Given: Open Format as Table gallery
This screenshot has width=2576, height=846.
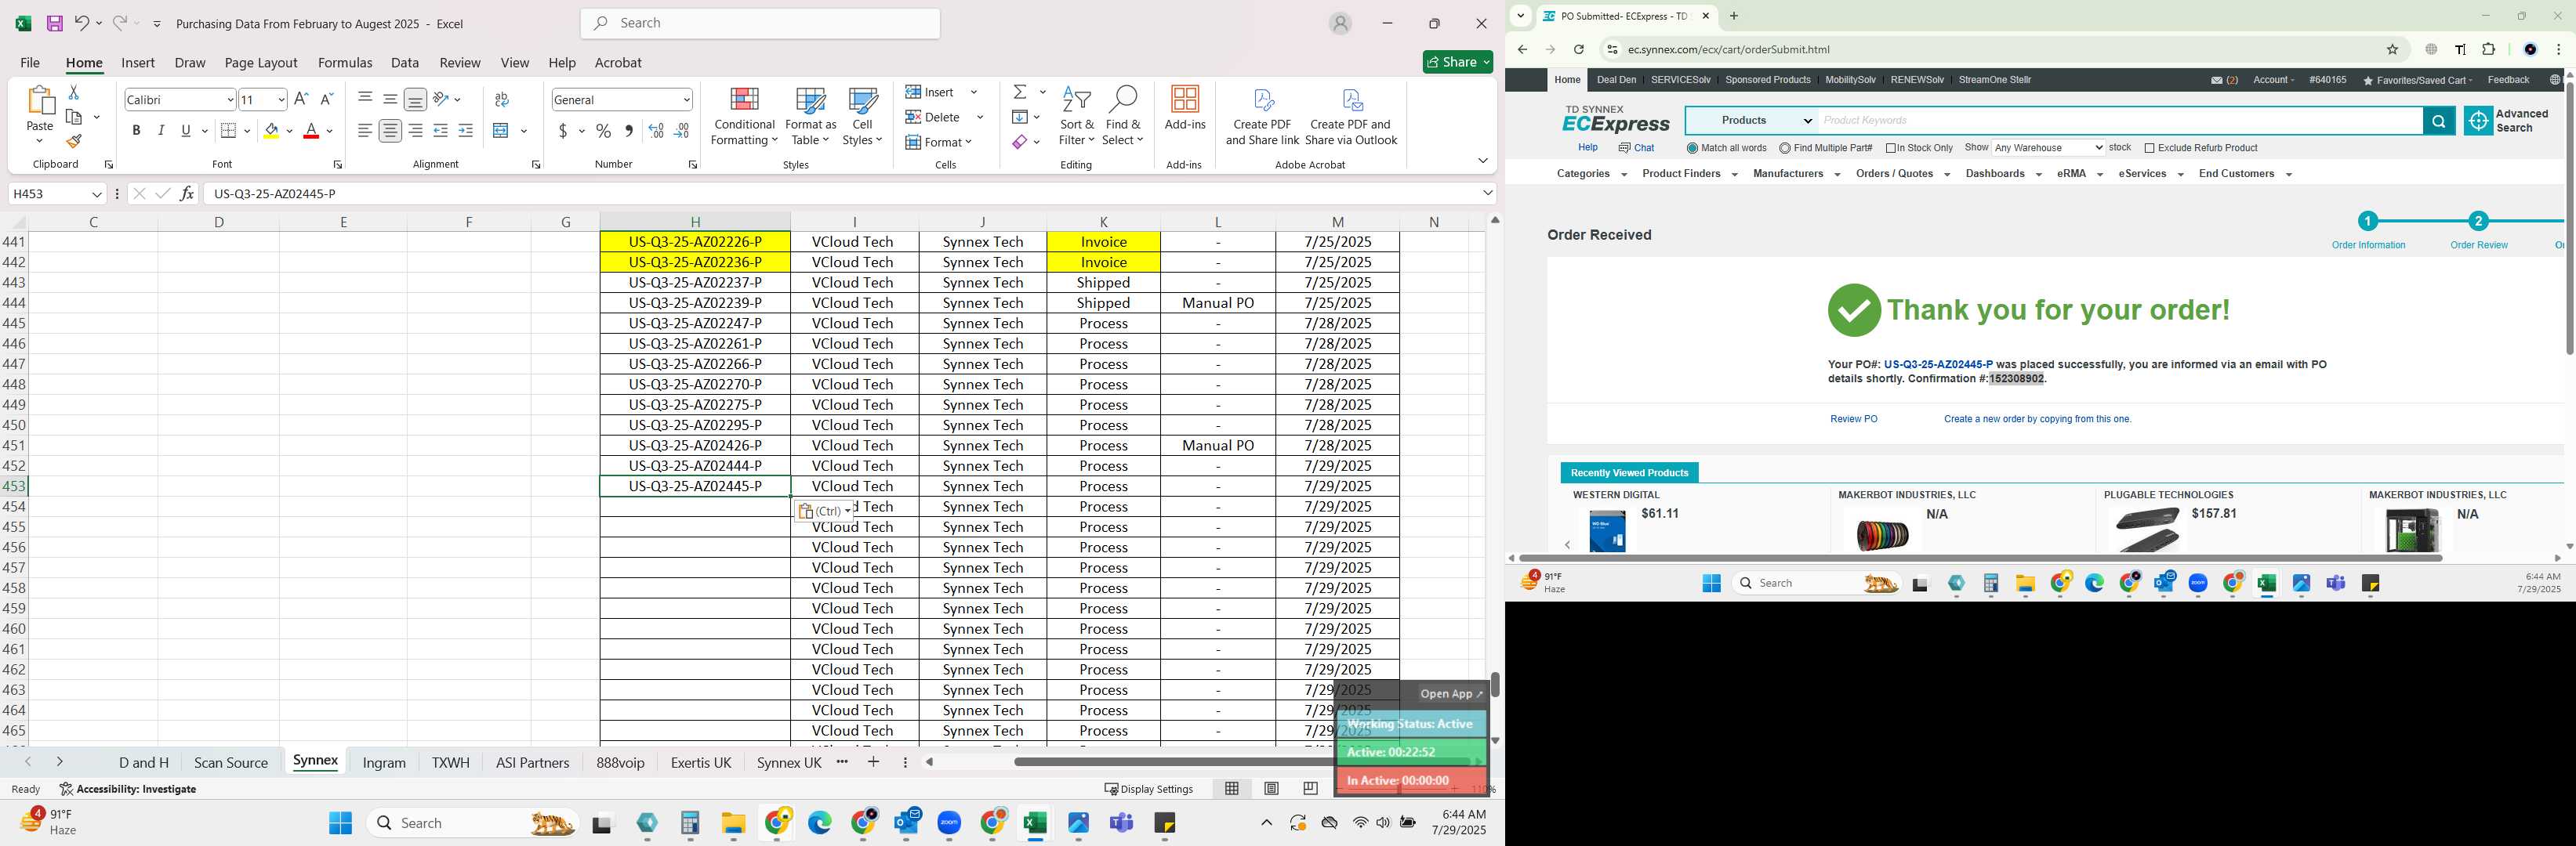Looking at the screenshot, I should tap(810, 117).
